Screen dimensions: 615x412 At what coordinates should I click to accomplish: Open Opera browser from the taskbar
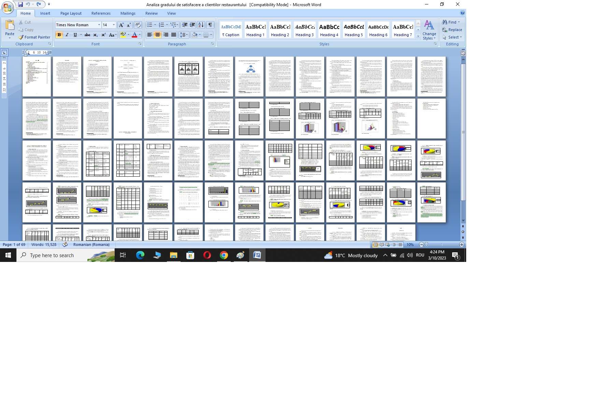click(x=207, y=255)
